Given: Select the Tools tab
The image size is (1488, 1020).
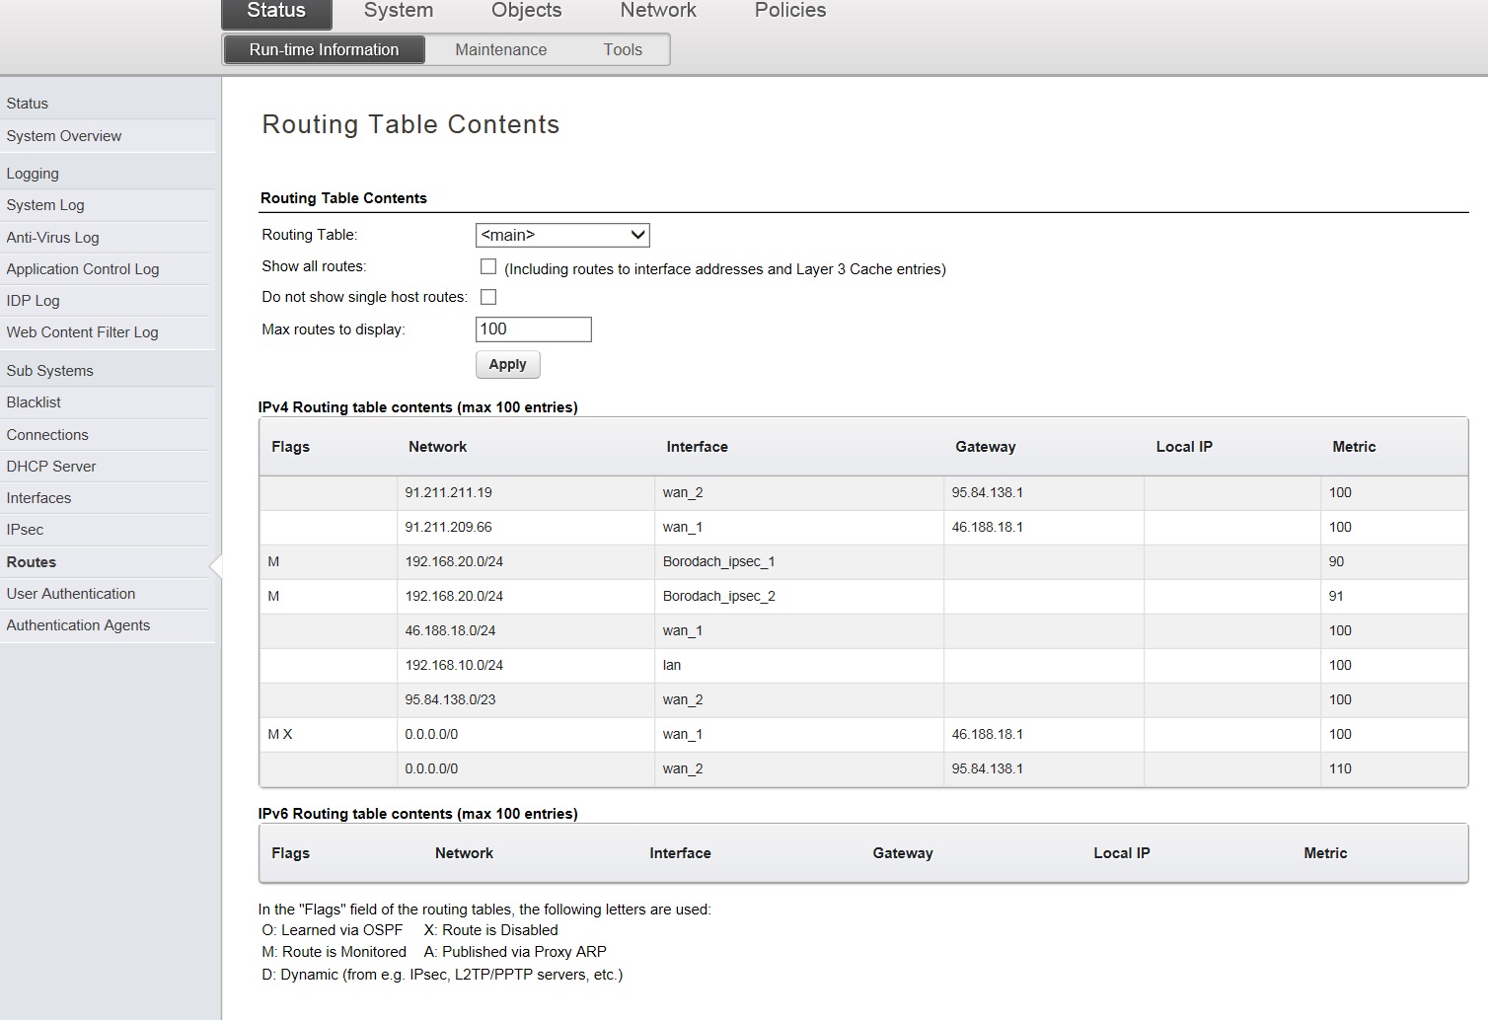Looking at the screenshot, I should coord(623,49).
